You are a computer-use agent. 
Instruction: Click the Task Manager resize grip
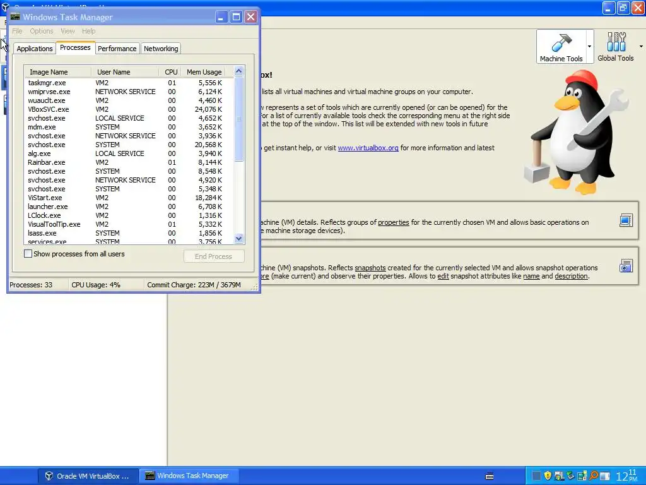255,287
